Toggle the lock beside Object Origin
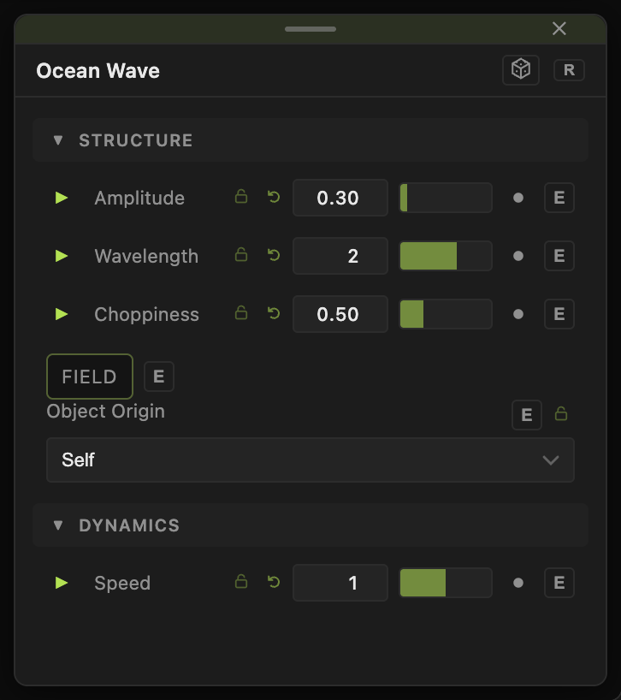 561,414
